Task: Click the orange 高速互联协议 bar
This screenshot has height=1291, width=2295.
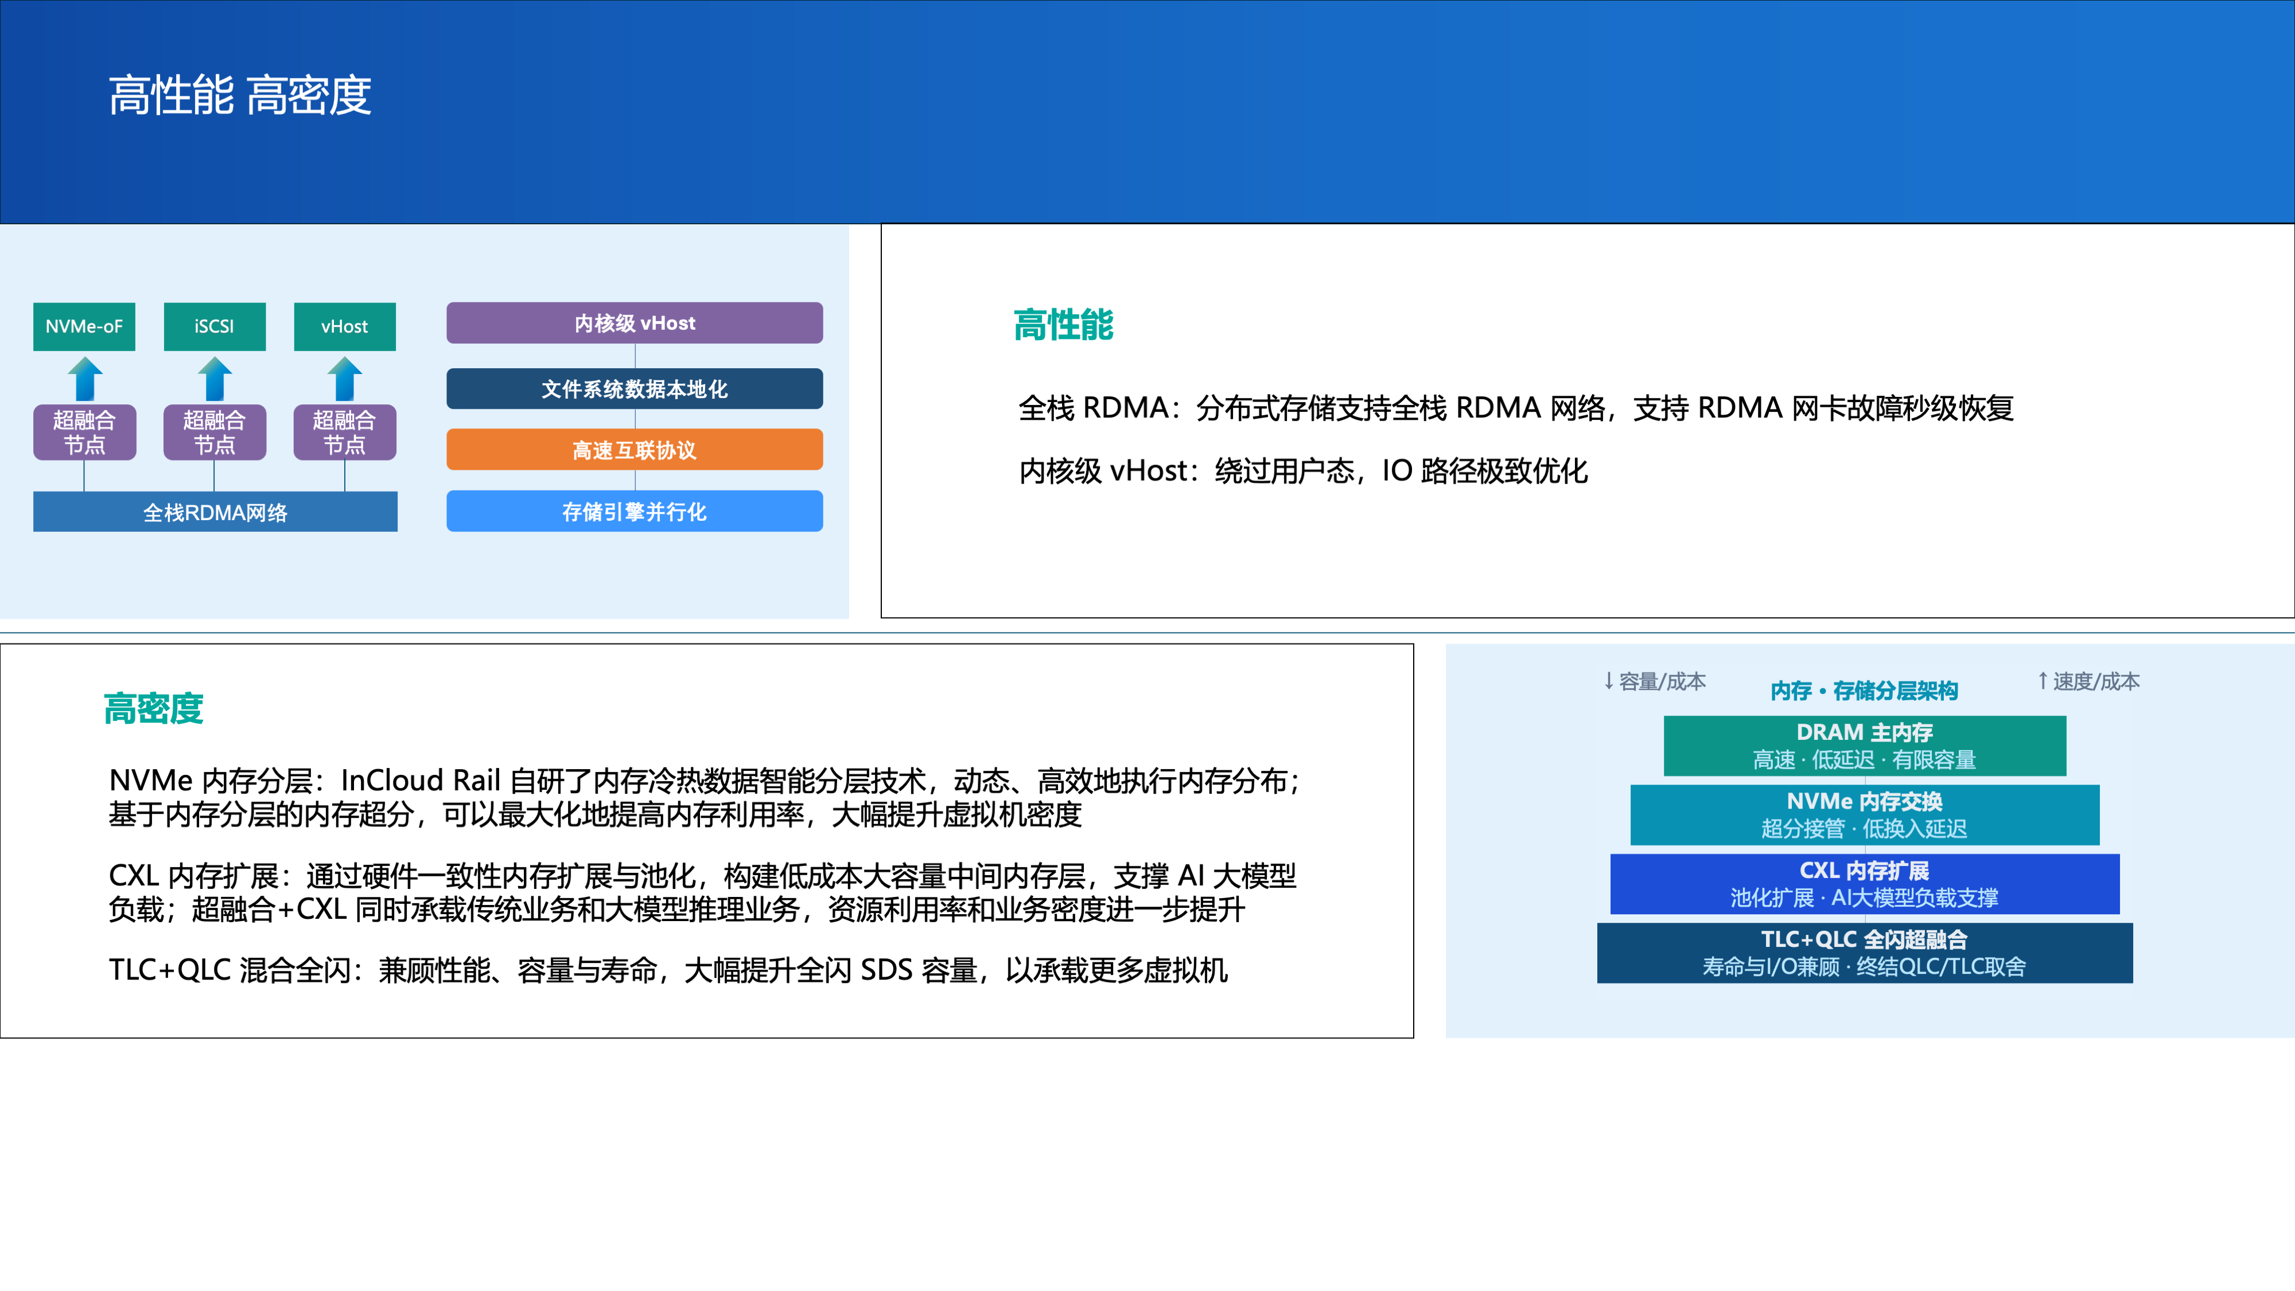Action: (x=635, y=450)
